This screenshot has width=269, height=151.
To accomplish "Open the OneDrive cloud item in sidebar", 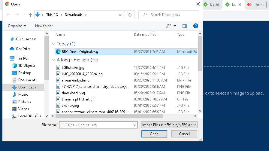I will tap(23, 49).
